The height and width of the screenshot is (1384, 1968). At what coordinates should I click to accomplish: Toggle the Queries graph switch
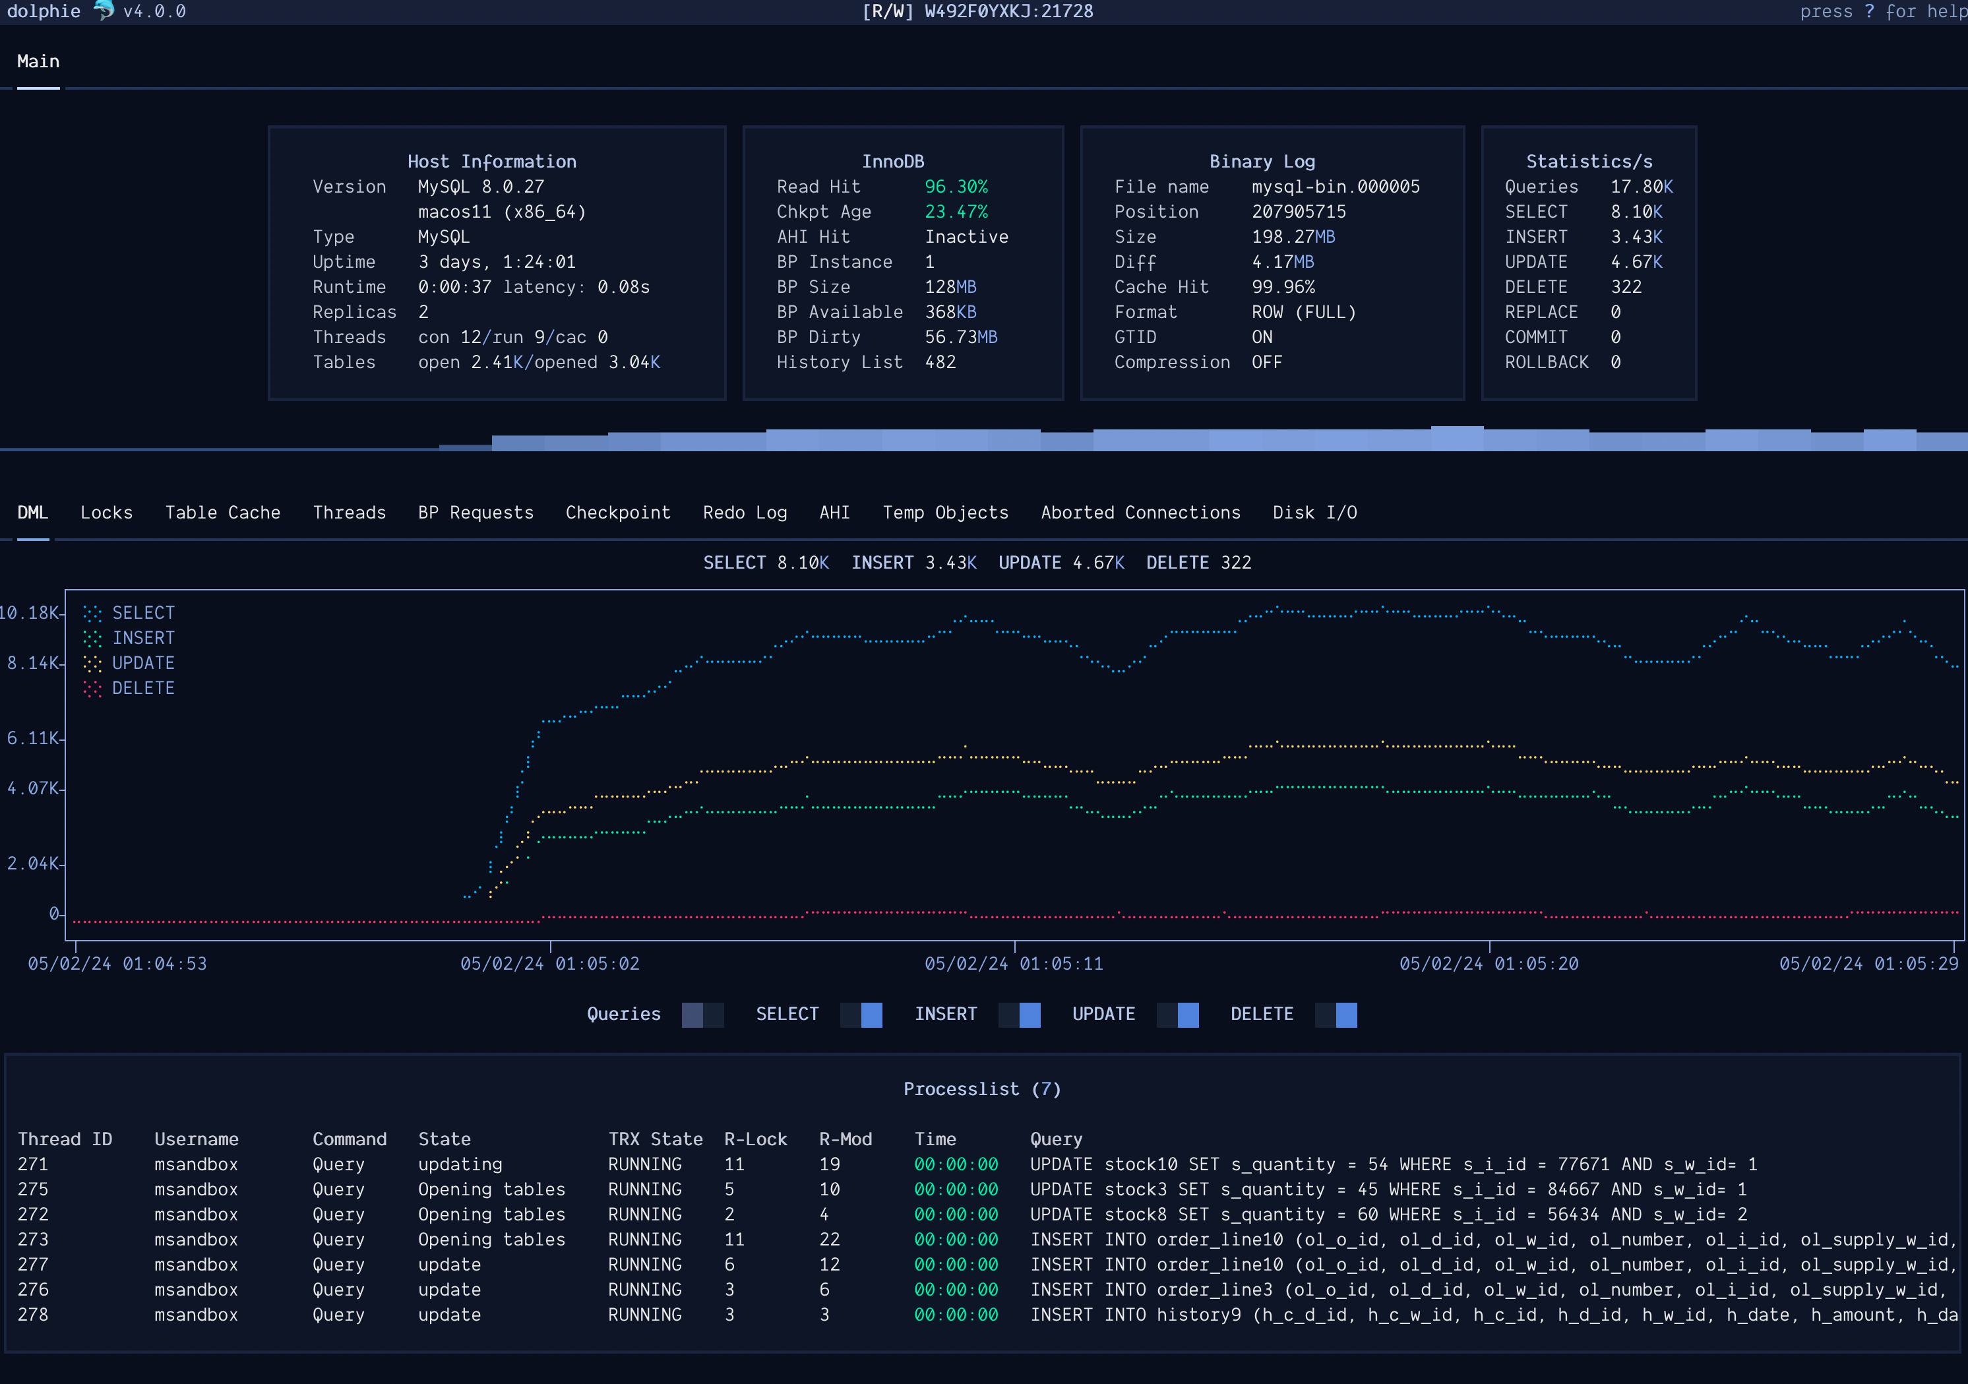click(702, 1015)
